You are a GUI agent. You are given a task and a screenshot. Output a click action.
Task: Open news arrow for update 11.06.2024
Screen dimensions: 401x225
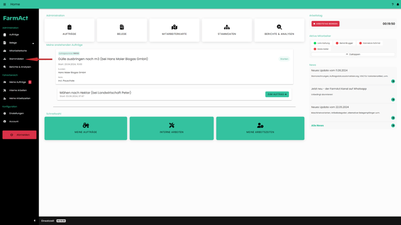(x=393, y=81)
